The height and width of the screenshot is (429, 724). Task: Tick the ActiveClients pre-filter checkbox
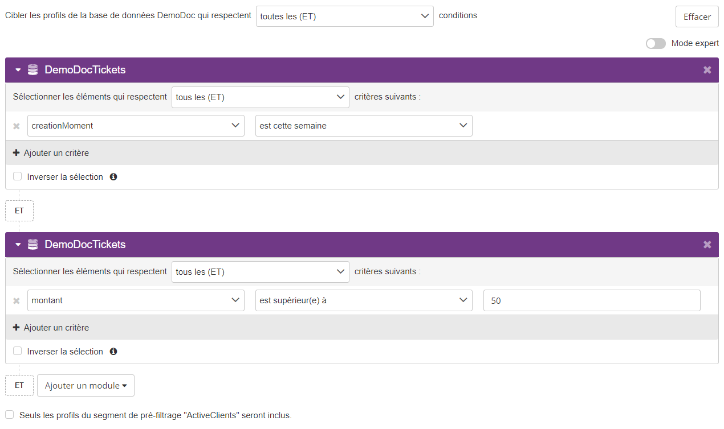point(10,415)
